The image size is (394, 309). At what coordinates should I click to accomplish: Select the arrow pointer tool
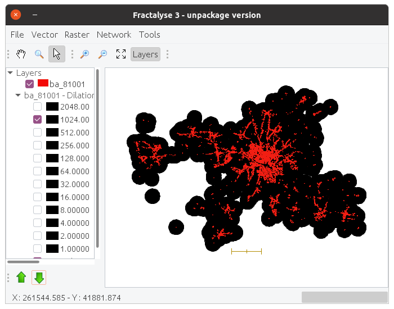(56, 54)
